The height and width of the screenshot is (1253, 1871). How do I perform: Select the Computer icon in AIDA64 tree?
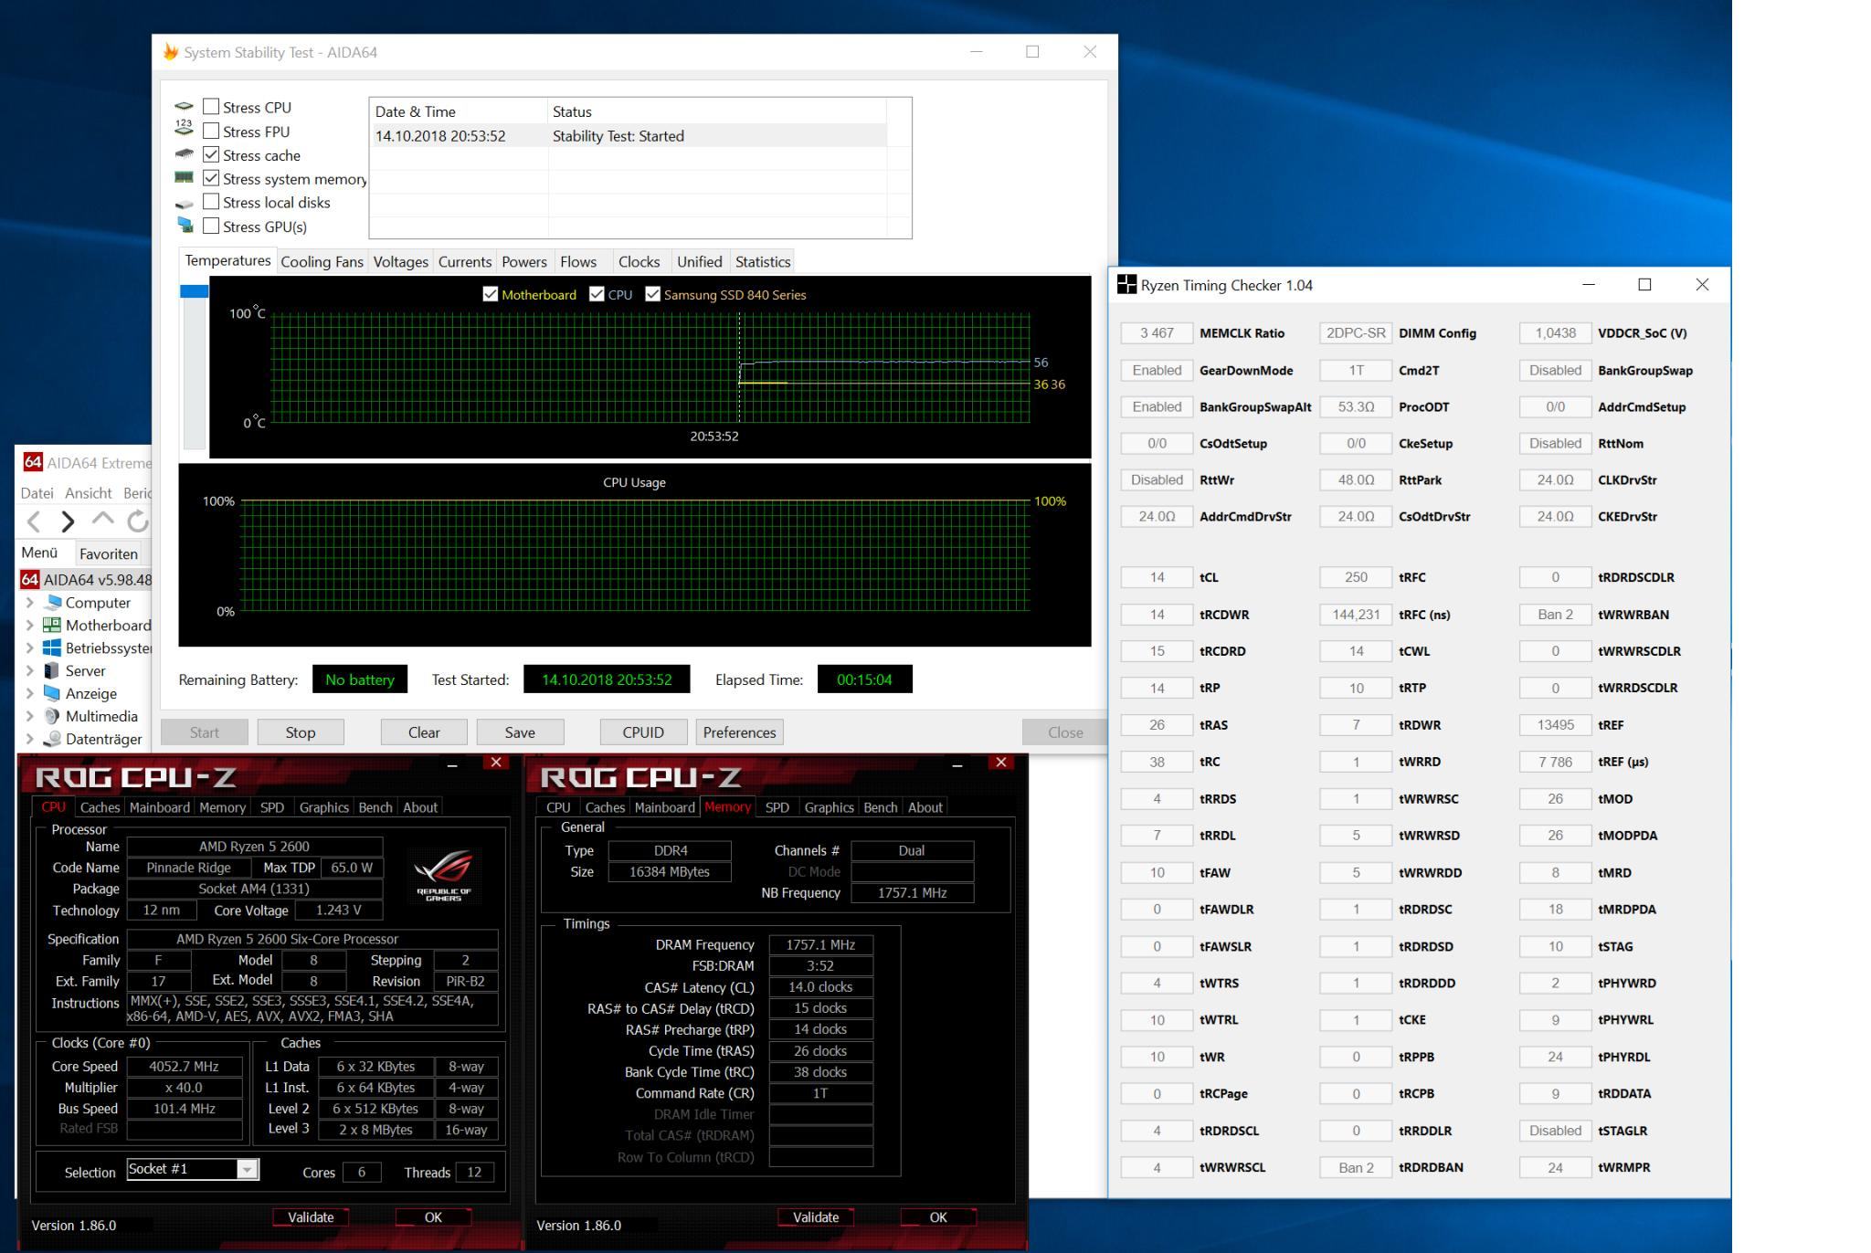pos(52,603)
